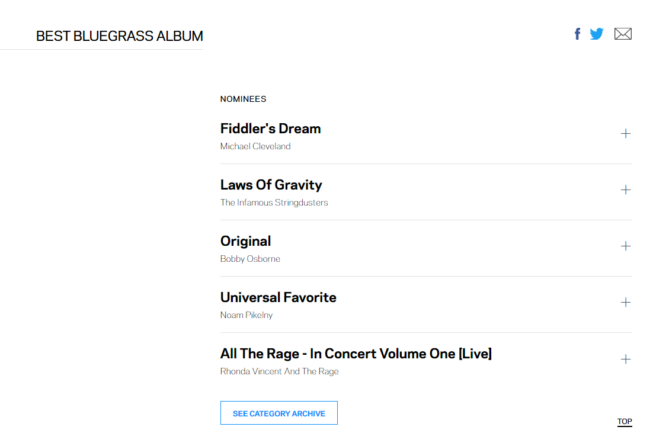Expand All The Rage nominee details
The width and height of the screenshot is (653, 446).
pos(625,360)
